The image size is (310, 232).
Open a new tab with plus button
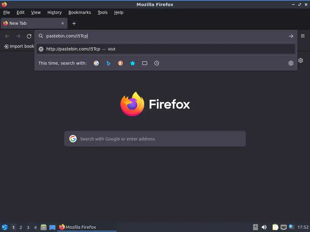74,24
